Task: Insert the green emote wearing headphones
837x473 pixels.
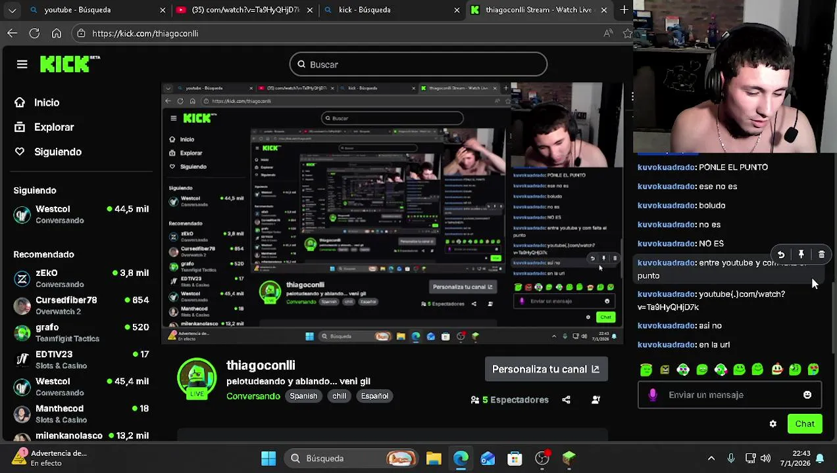Action: [x=683, y=370]
